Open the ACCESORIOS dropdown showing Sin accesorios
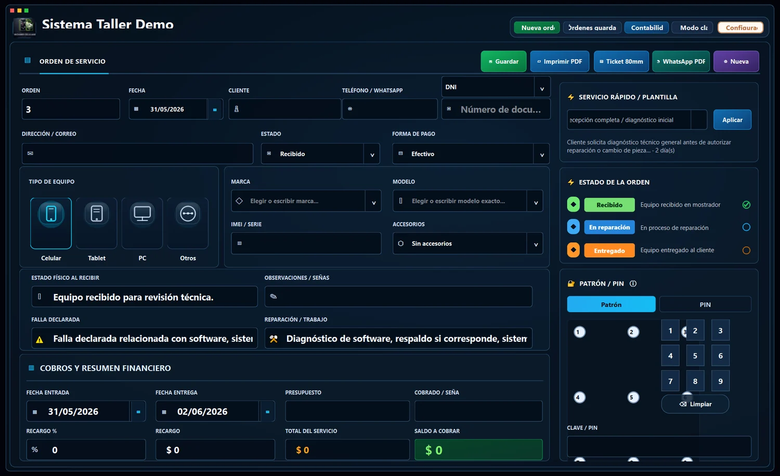The width and height of the screenshot is (780, 476). click(x=467, y=243)
